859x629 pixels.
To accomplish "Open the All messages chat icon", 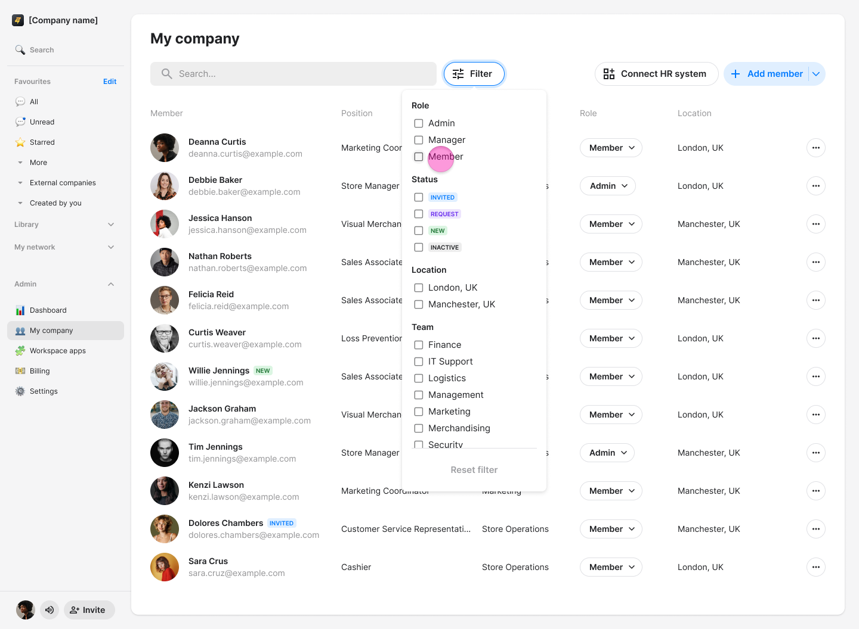I will 20,102.
